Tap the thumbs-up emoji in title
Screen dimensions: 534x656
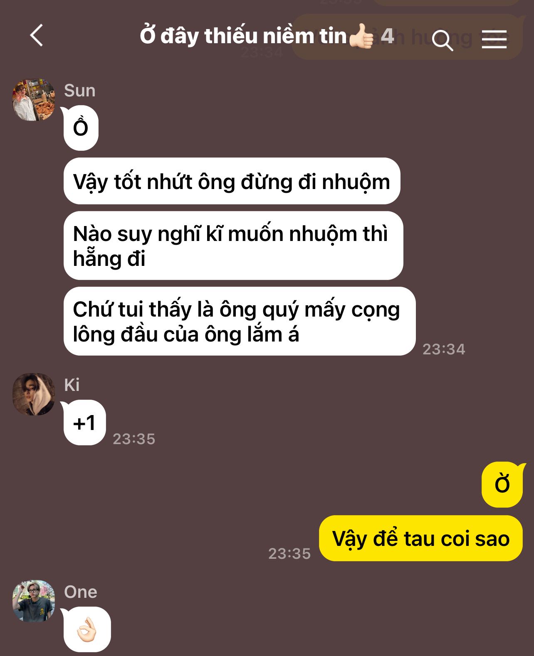362,36
